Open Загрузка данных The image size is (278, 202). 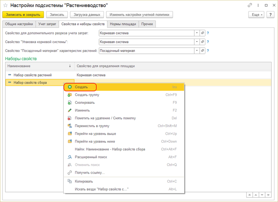[87, 15]
